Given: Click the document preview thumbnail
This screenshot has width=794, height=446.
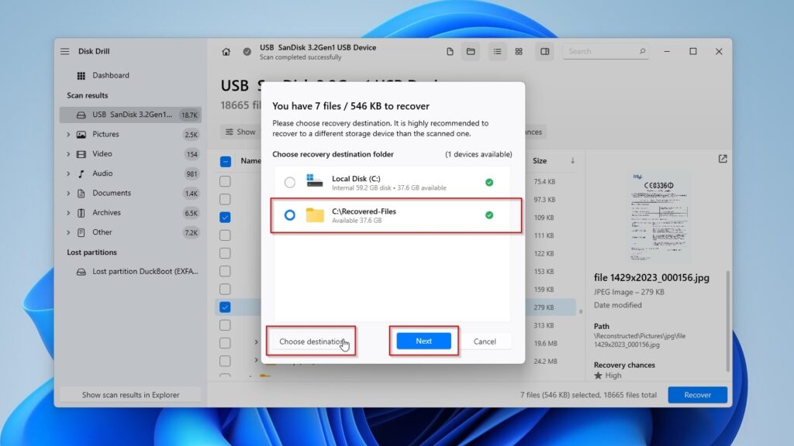Looking at the screenshot, I should [x=659, y=217].
